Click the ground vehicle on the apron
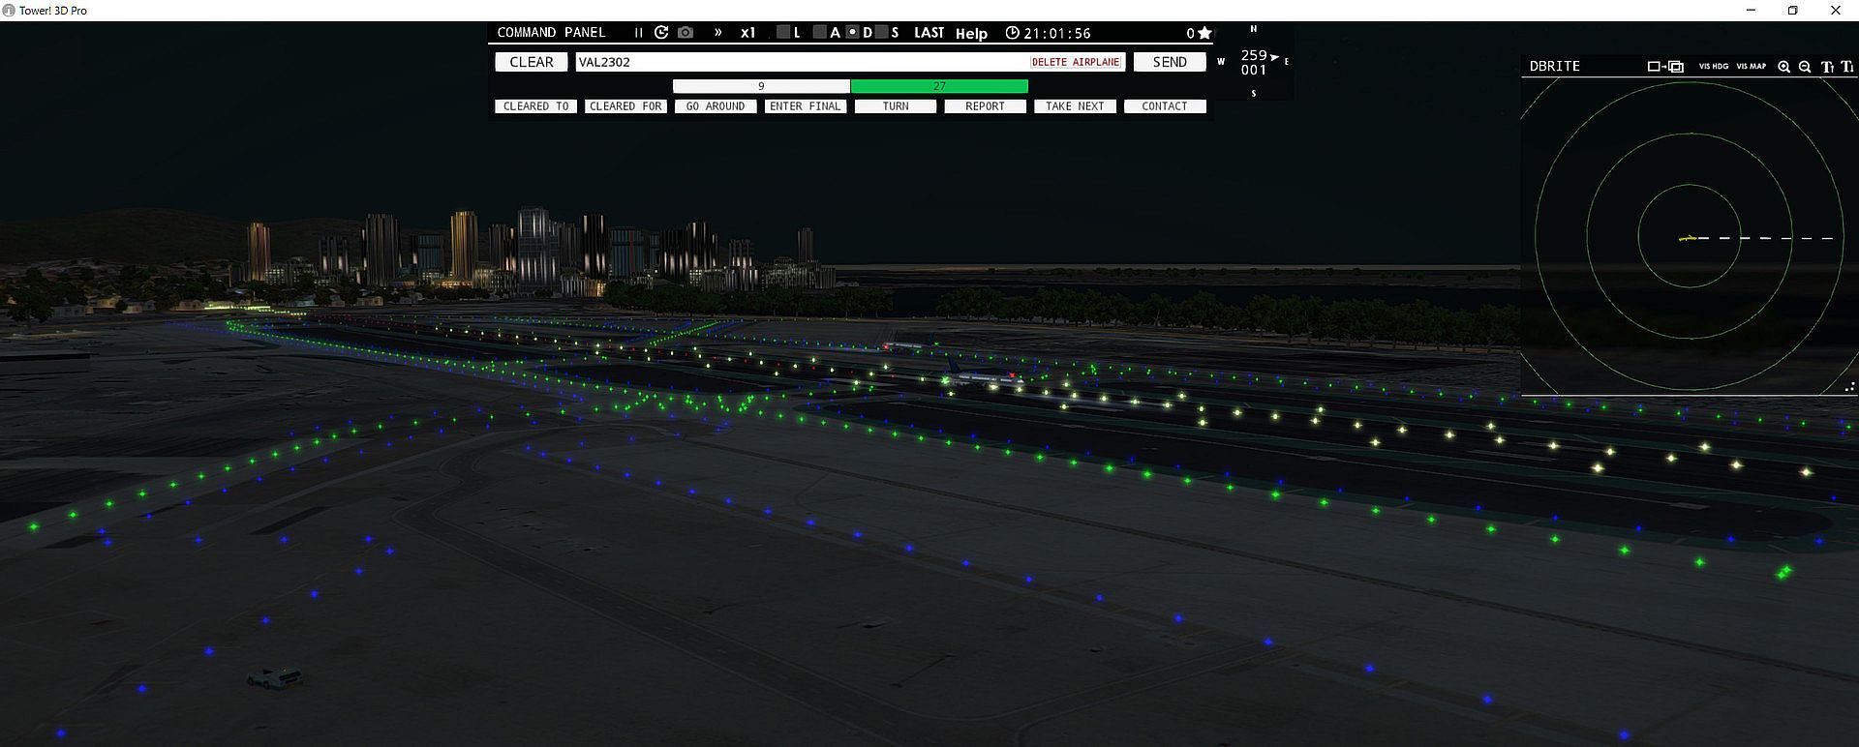This screenshot has width=1859, height=747. coord(273,676)
